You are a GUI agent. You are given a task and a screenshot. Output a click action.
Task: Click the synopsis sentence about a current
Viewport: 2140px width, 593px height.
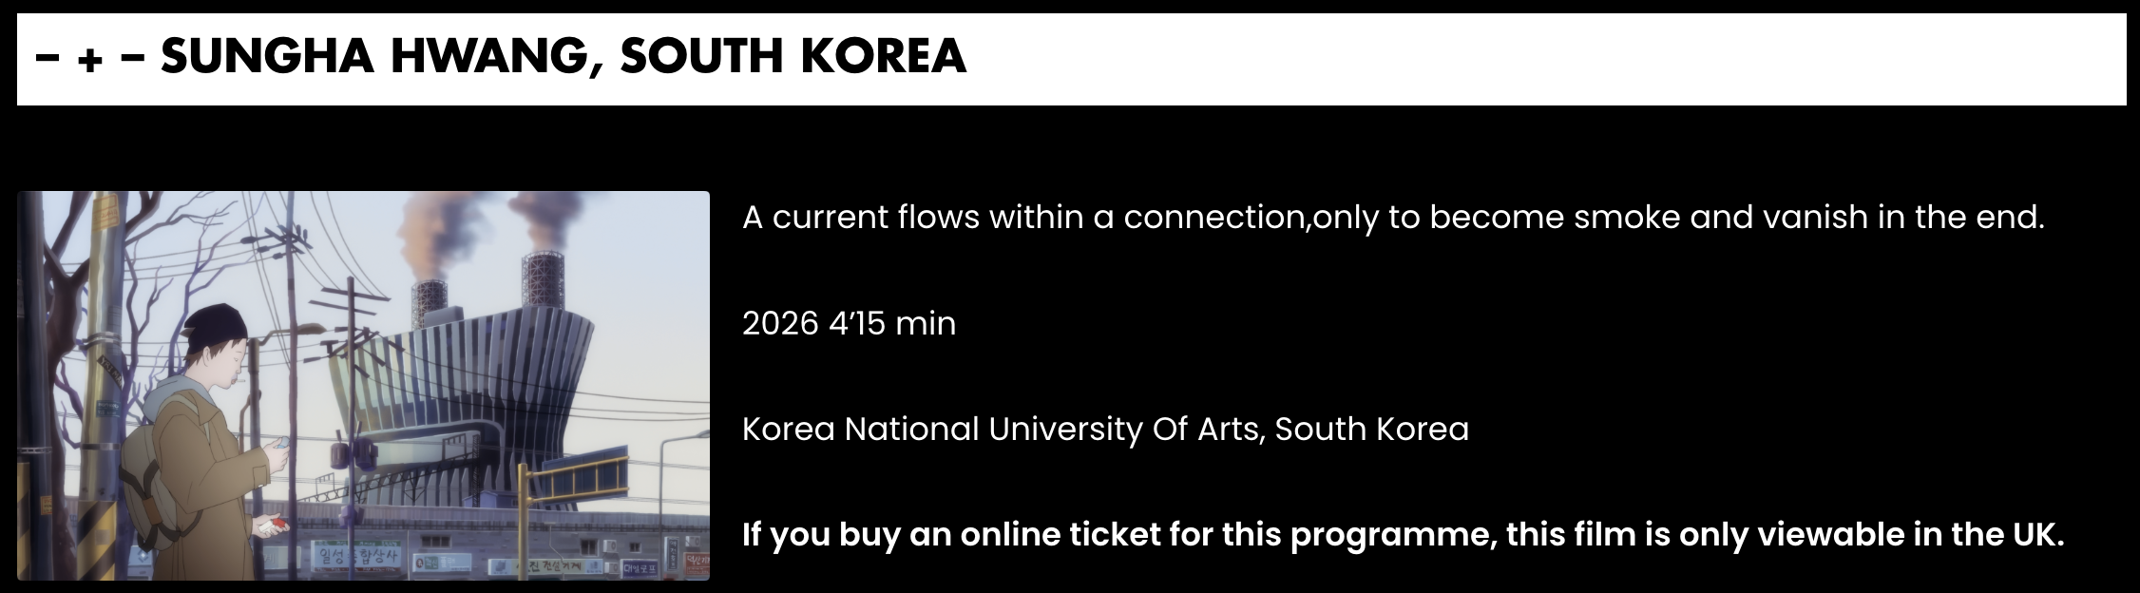tap(1393, 218)
